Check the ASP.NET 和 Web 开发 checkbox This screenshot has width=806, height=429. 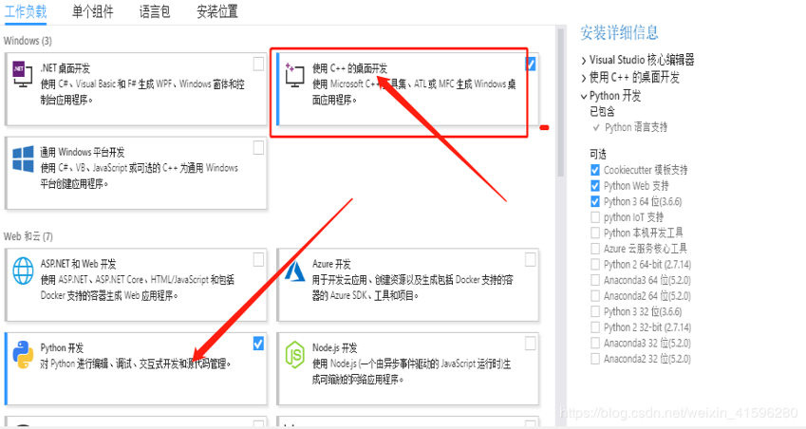pos(258,260)
